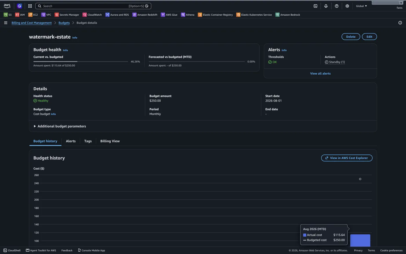Viewport: 406px width, 254px height.
Task: Open IAM shortcut in favorites bar
Action: 20,15
